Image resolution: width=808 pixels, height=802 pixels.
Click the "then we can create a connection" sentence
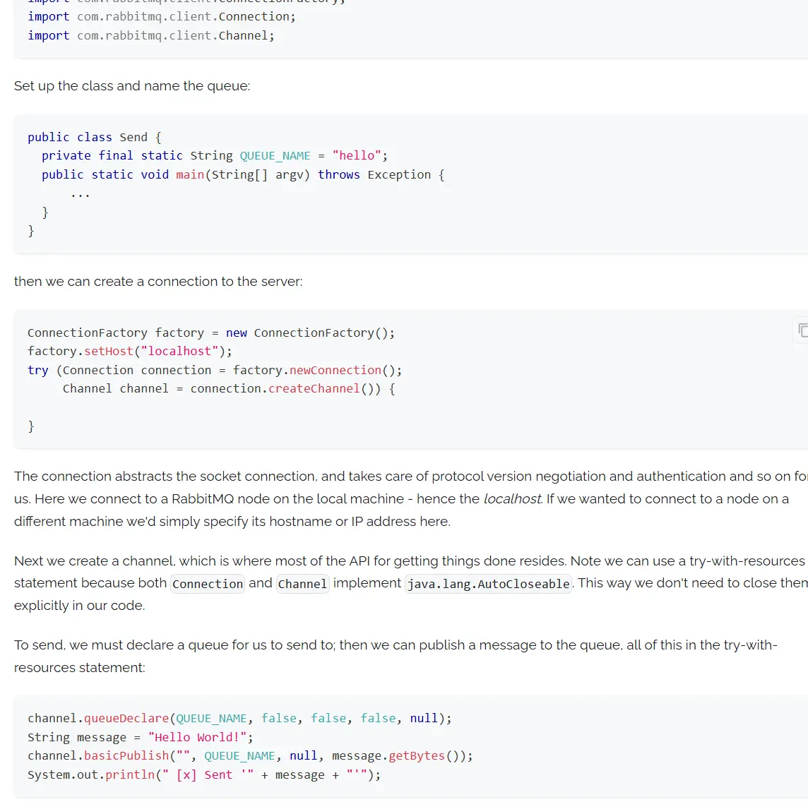coord(158,282)
